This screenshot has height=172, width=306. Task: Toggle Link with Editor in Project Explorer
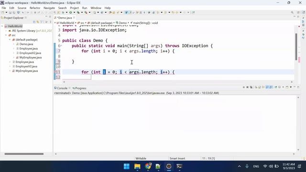coord(38,22)
